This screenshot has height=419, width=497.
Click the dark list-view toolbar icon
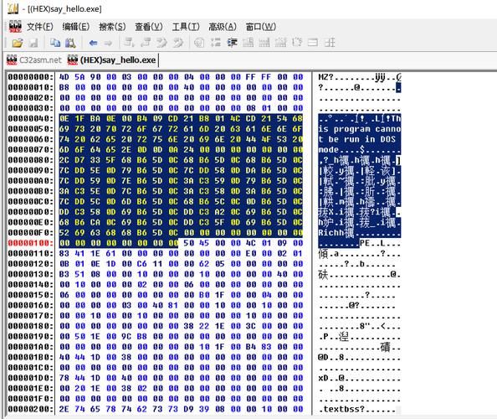click(x=233, y=43)
